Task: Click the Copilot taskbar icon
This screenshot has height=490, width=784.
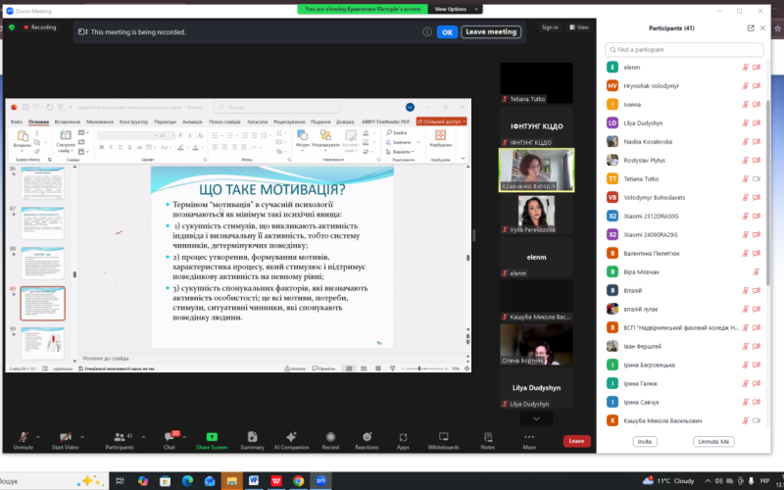Action: (143, 481)
